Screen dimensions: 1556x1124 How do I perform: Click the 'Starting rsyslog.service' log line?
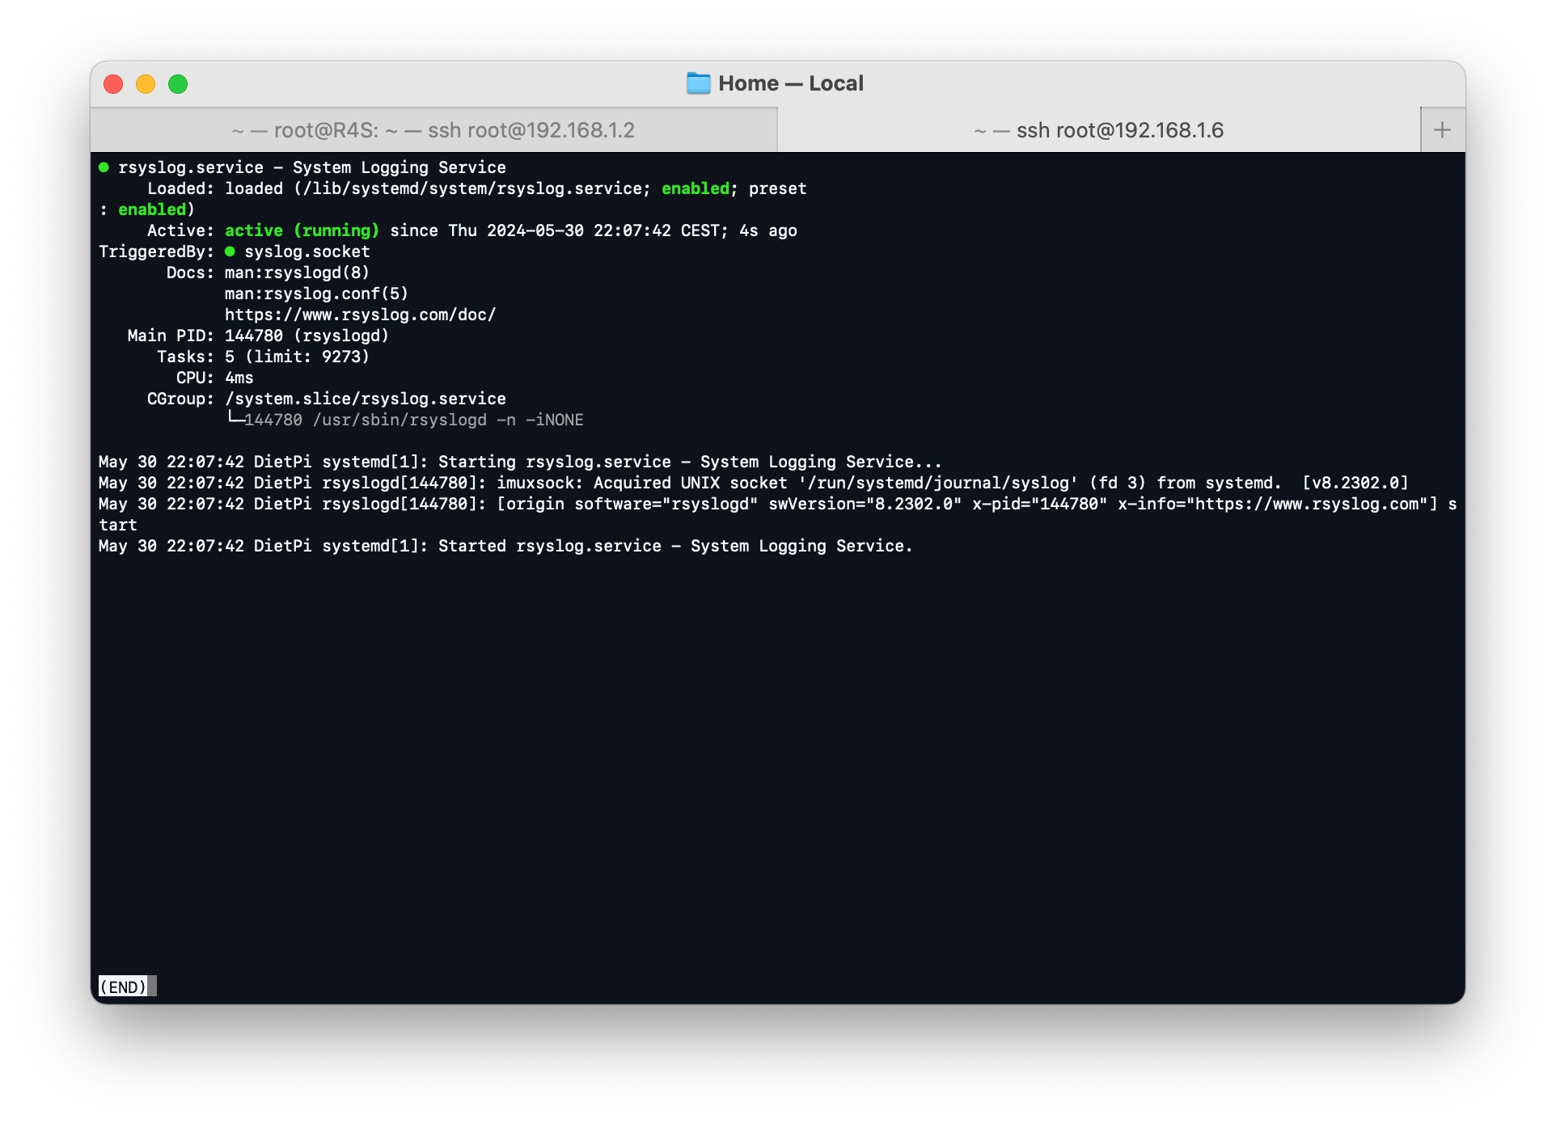coord(520,462)
